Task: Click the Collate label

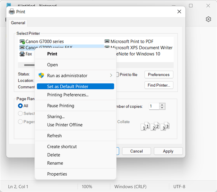Action: pos(124,122)
